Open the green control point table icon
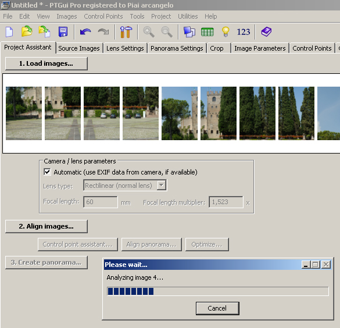 (207, 32)
